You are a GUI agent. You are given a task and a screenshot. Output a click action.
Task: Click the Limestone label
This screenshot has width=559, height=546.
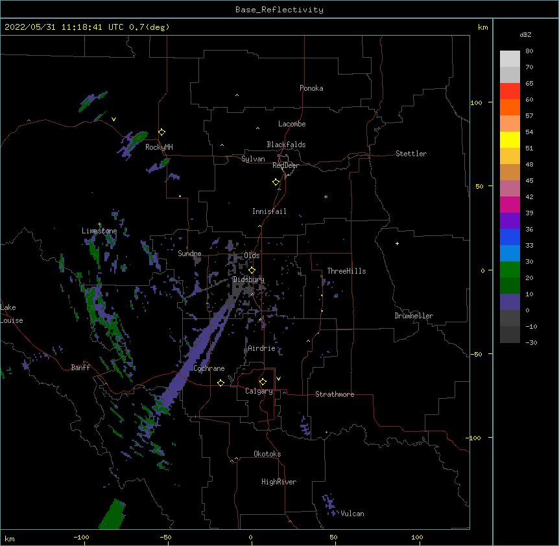[x=99, y=231]
